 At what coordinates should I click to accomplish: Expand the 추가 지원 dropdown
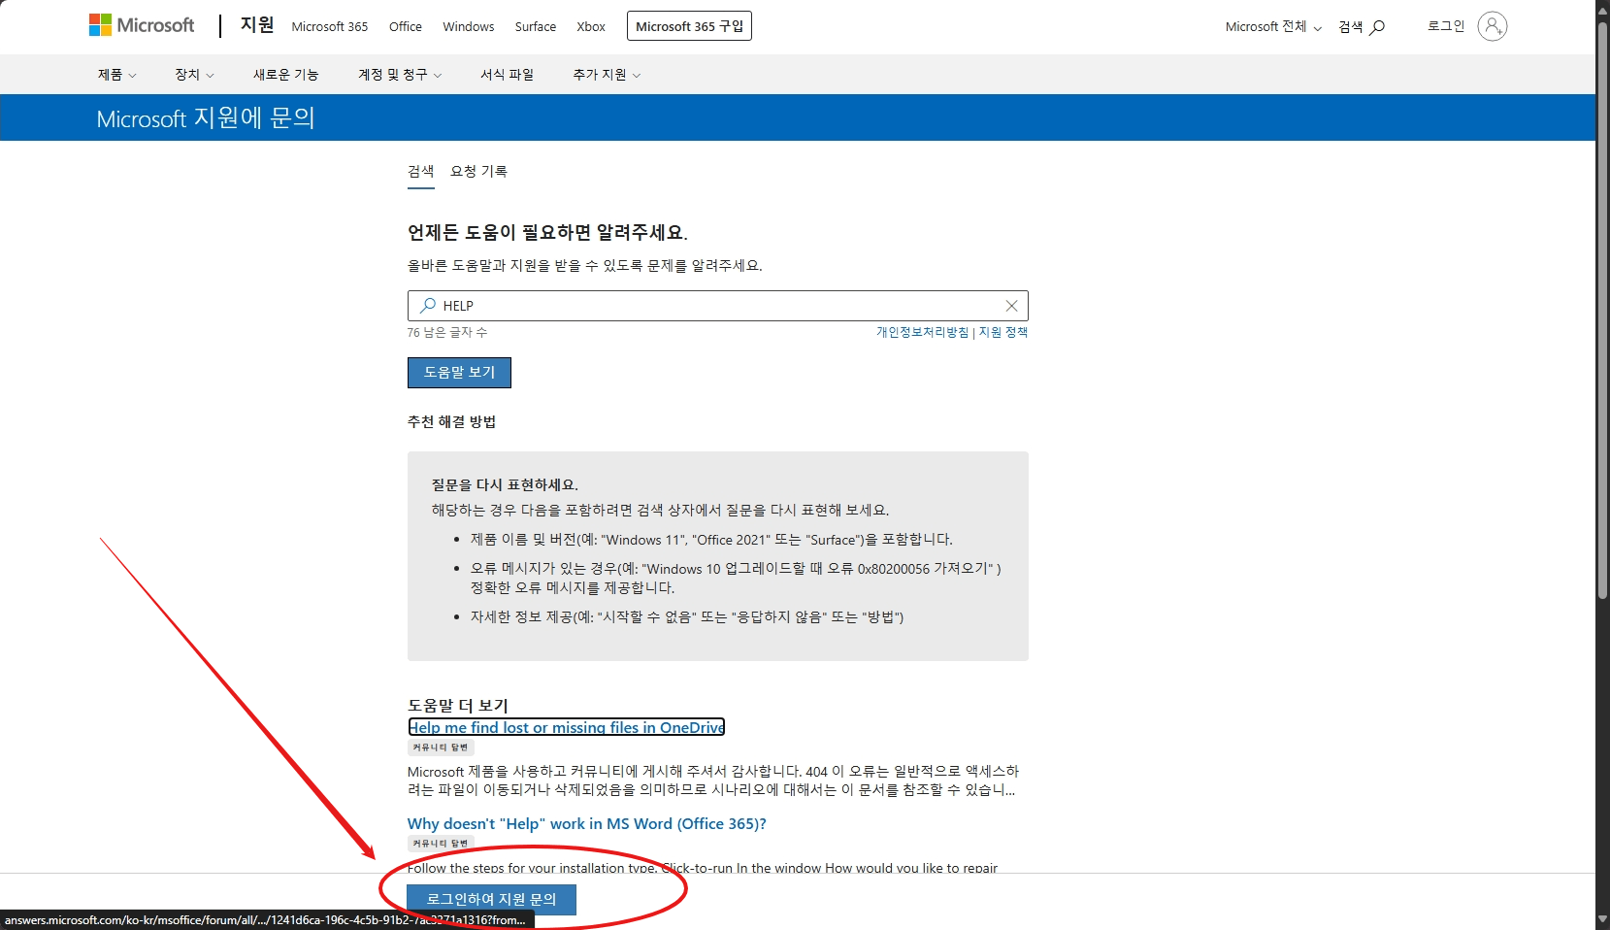tap(607, 75)
